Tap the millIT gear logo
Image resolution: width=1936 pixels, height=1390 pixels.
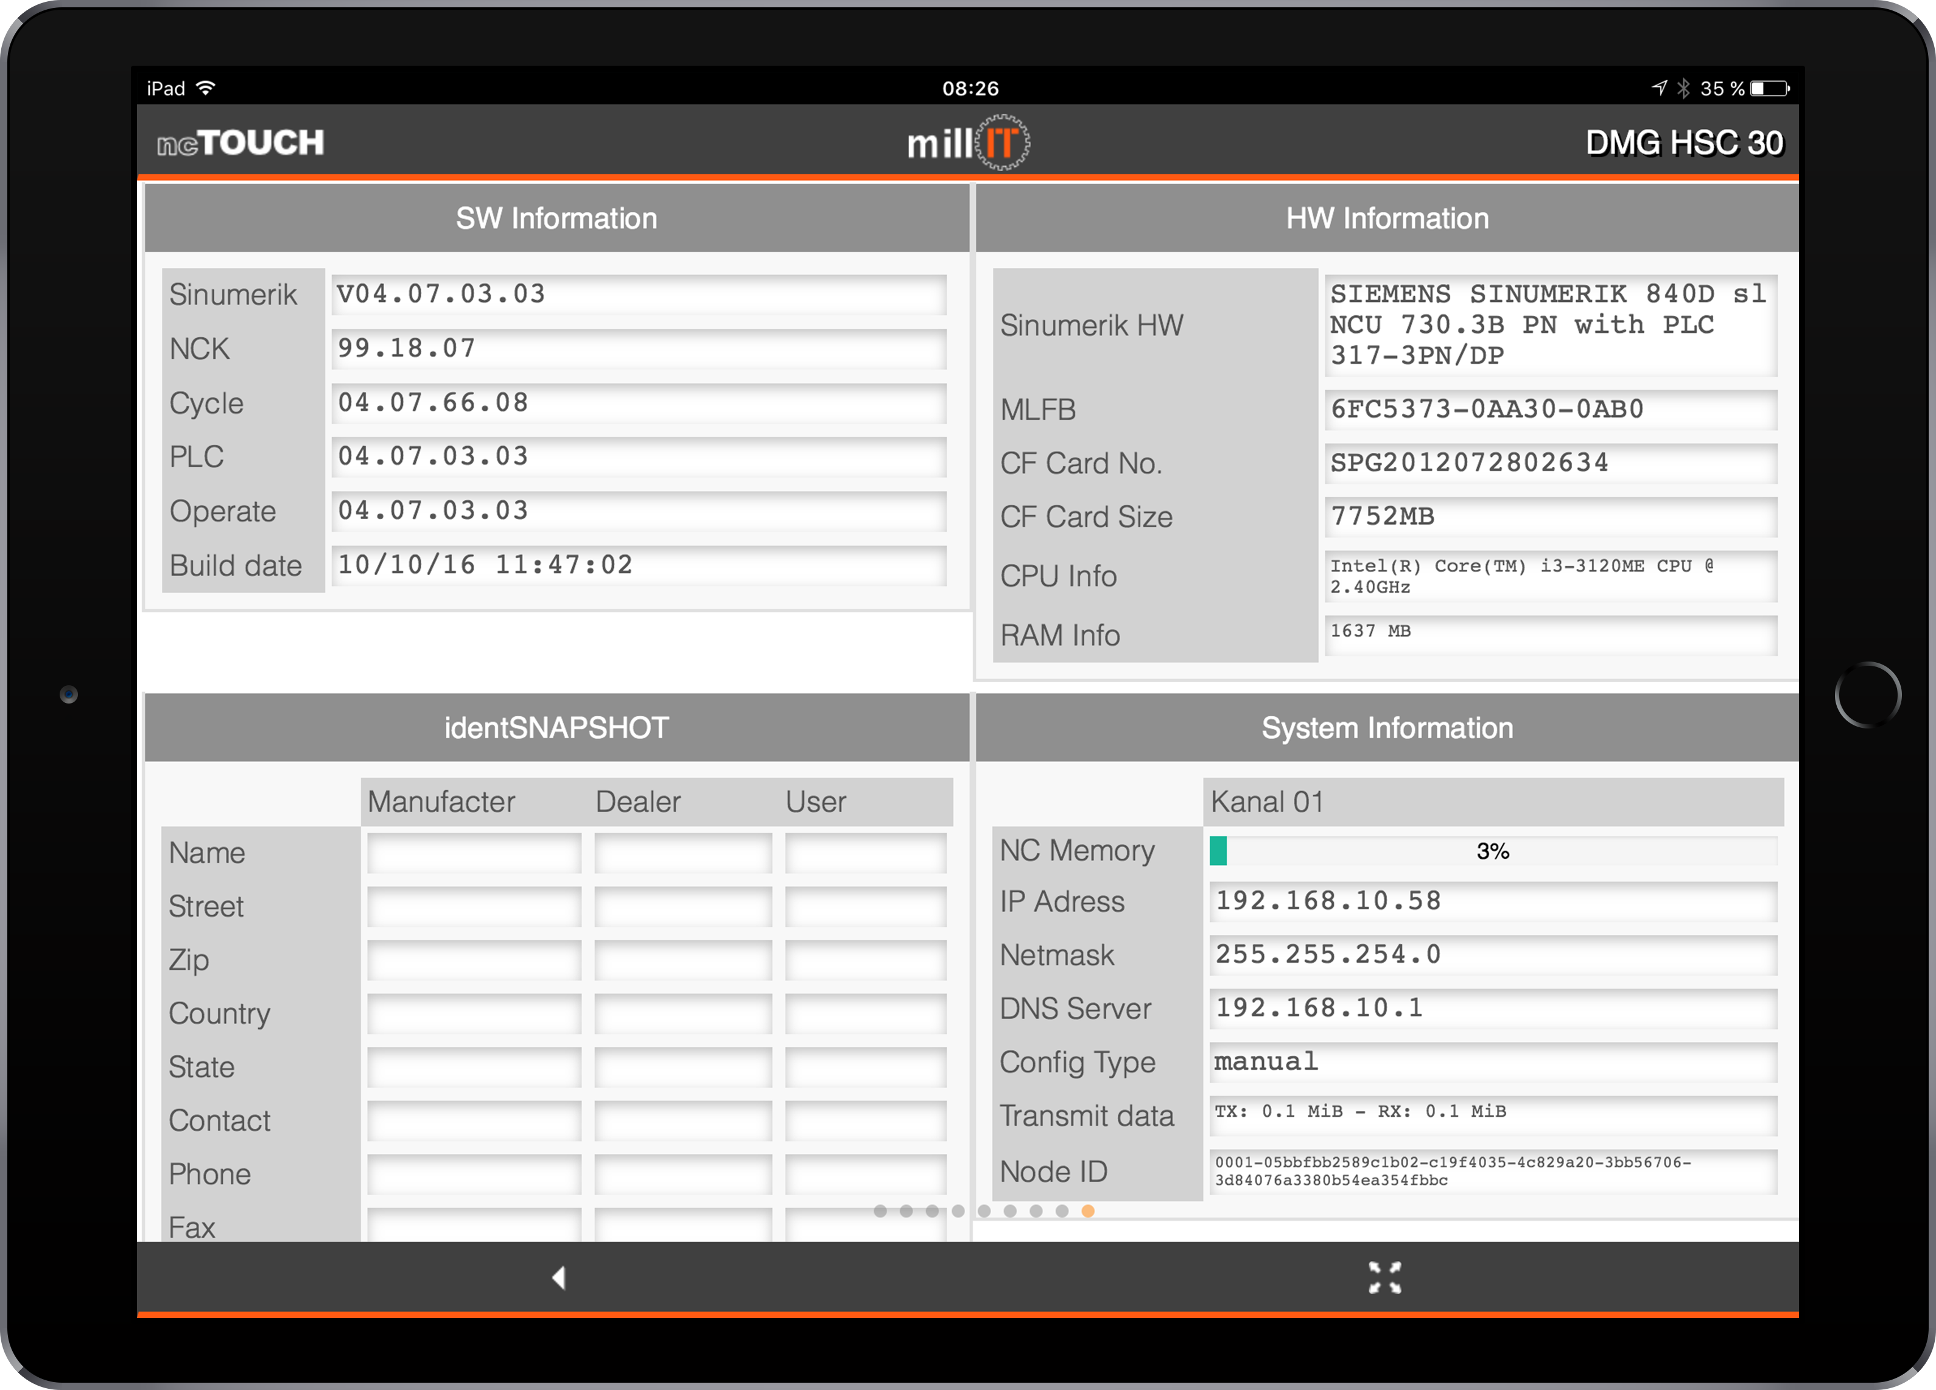click(x=969, y=142)
